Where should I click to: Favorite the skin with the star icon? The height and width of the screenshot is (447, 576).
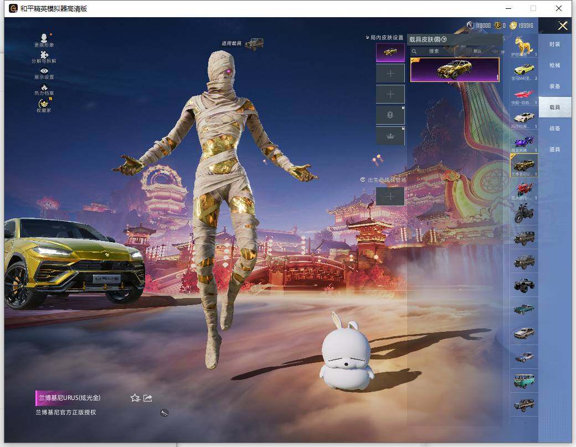(x=135, y=398)
